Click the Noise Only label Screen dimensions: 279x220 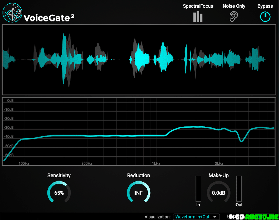pos(234,6)
